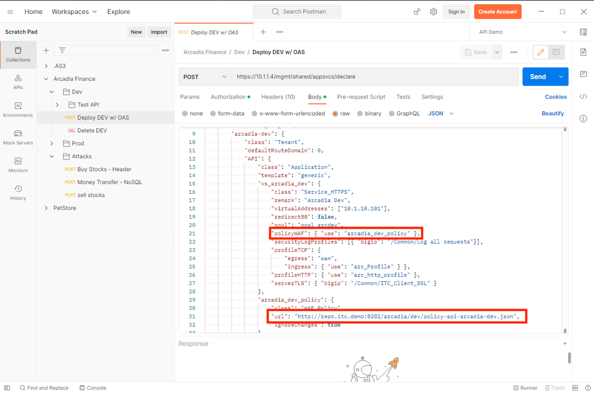Open the help icon in the status bar
This screenshot has width=594, height=393.
click(588, 388)
